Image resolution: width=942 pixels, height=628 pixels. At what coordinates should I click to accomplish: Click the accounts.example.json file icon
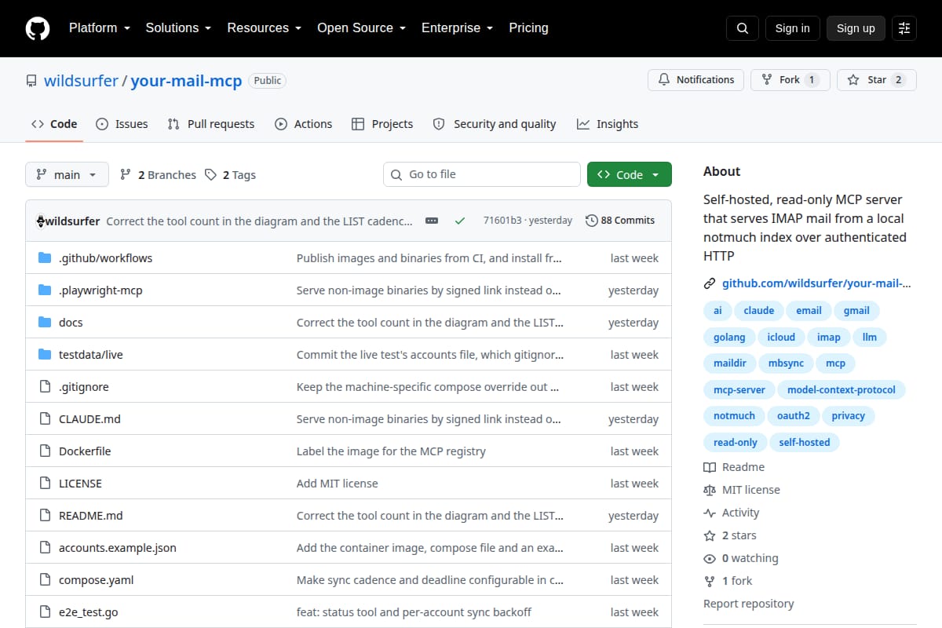pyautogui.click(x=45, y=548)
